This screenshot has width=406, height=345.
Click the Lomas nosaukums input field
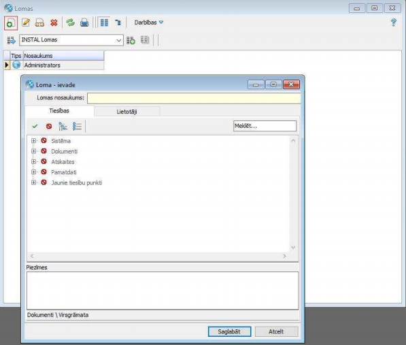click(x=194, y=98)
